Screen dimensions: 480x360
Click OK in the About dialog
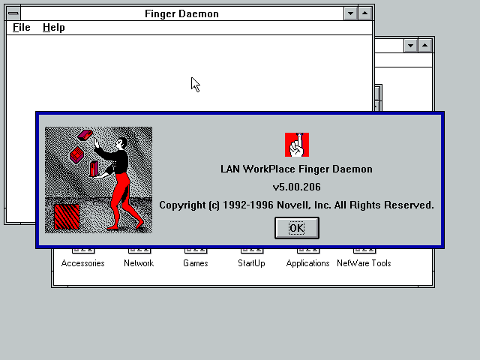tap(297, 228)
